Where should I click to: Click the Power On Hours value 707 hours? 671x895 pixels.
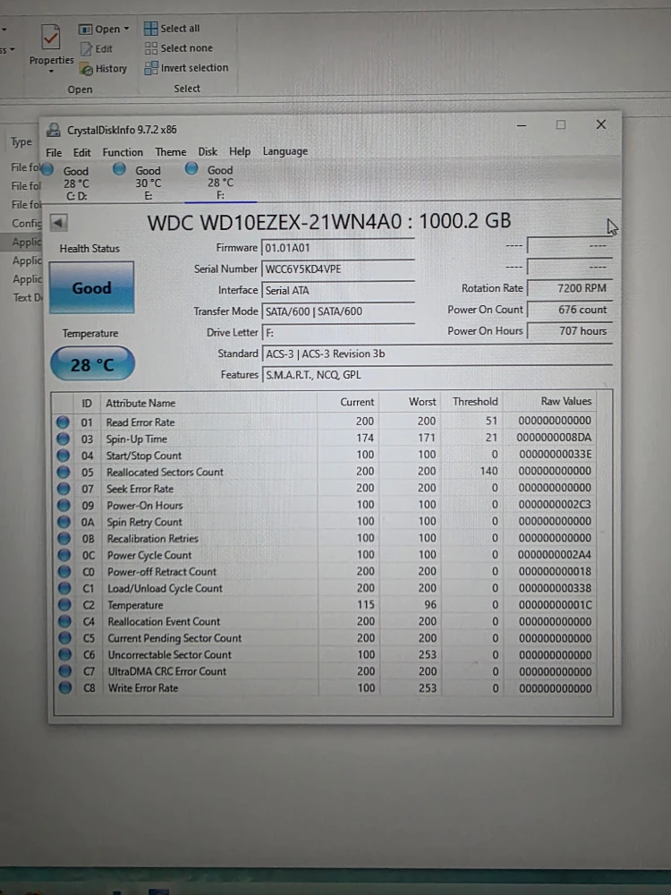pyautogui.click(x=569, y=331)
